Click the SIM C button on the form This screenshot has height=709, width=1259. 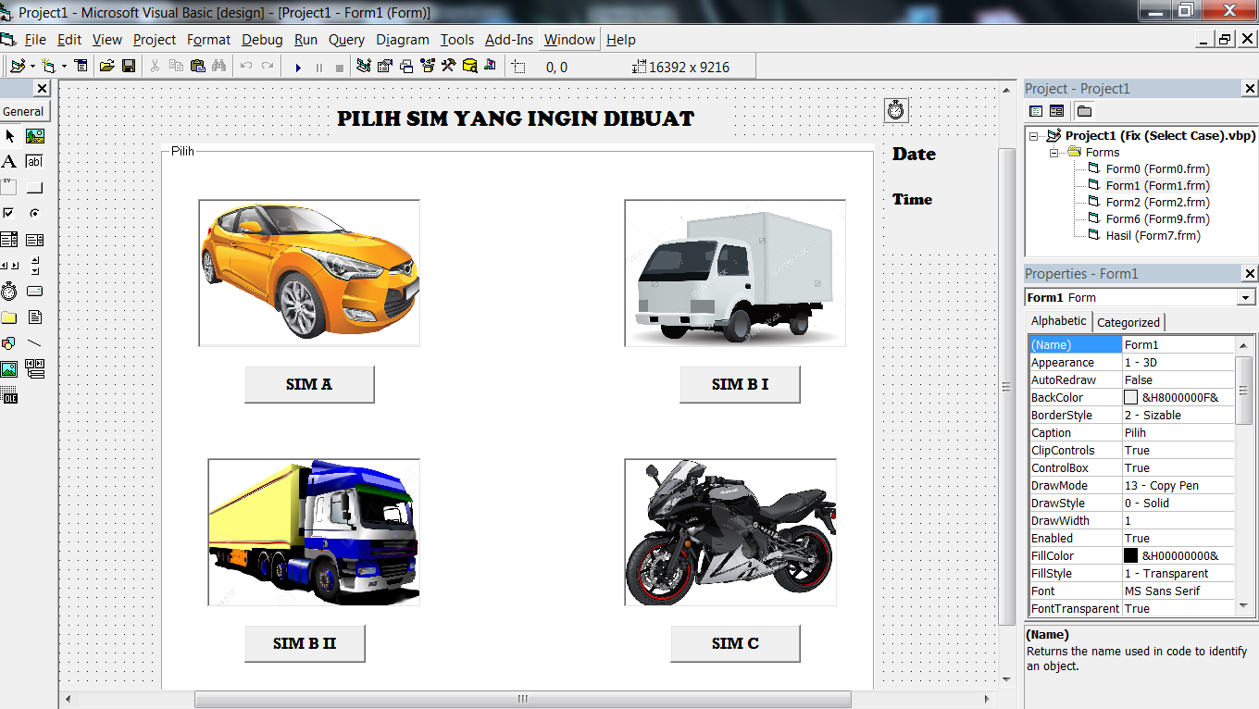[x=735, y=642]
